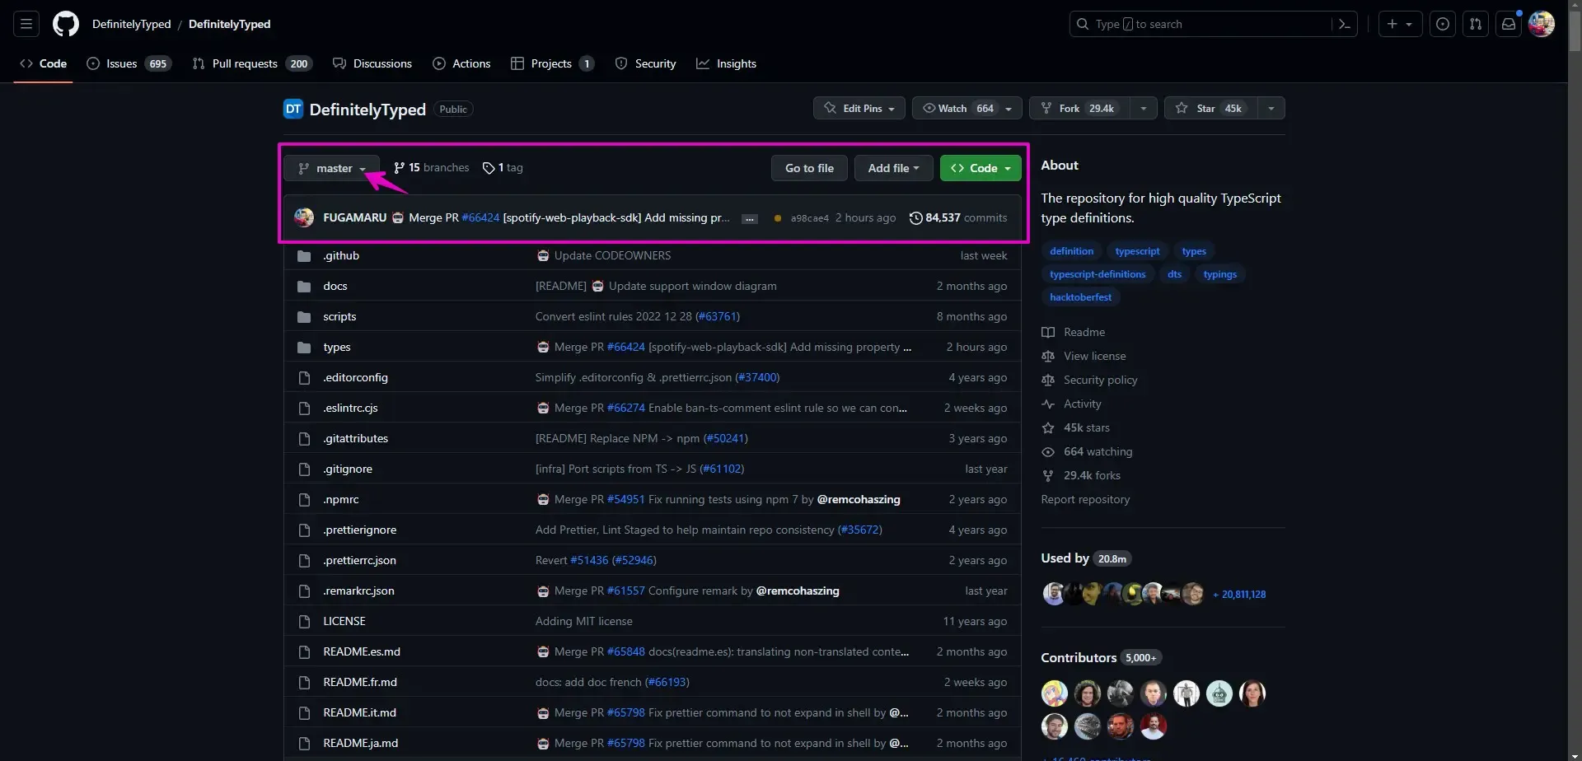This screenshot has height=761, width=1582.
Task: Switch to the Issues tab
Action: coord(129,63)
